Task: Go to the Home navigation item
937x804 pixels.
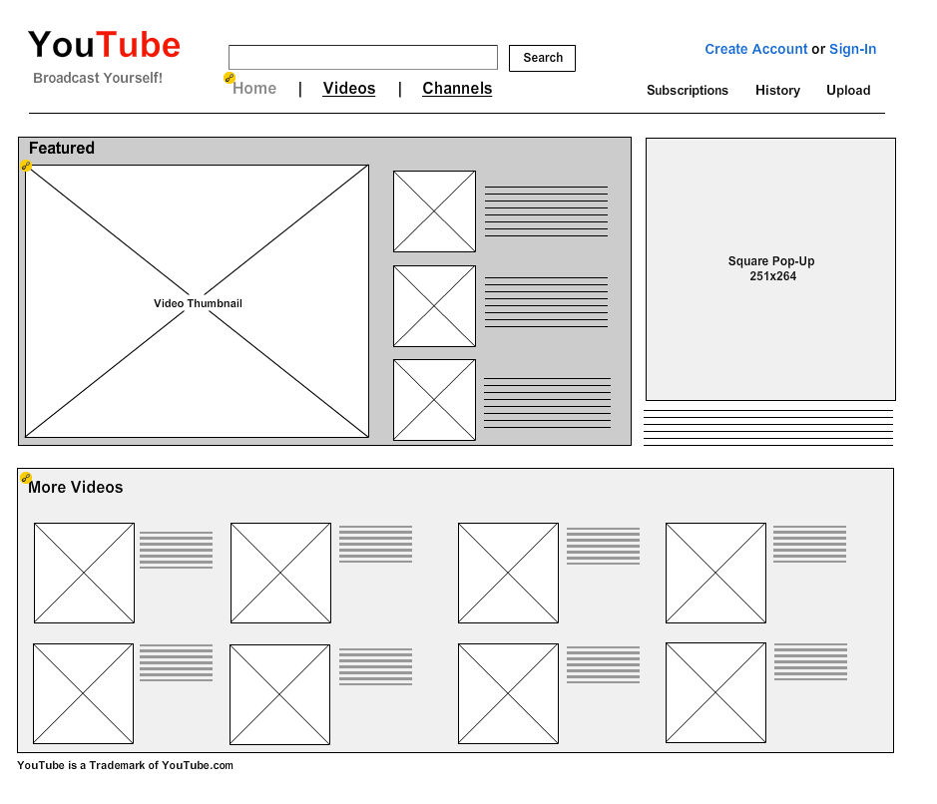Action: pos(254,89)
